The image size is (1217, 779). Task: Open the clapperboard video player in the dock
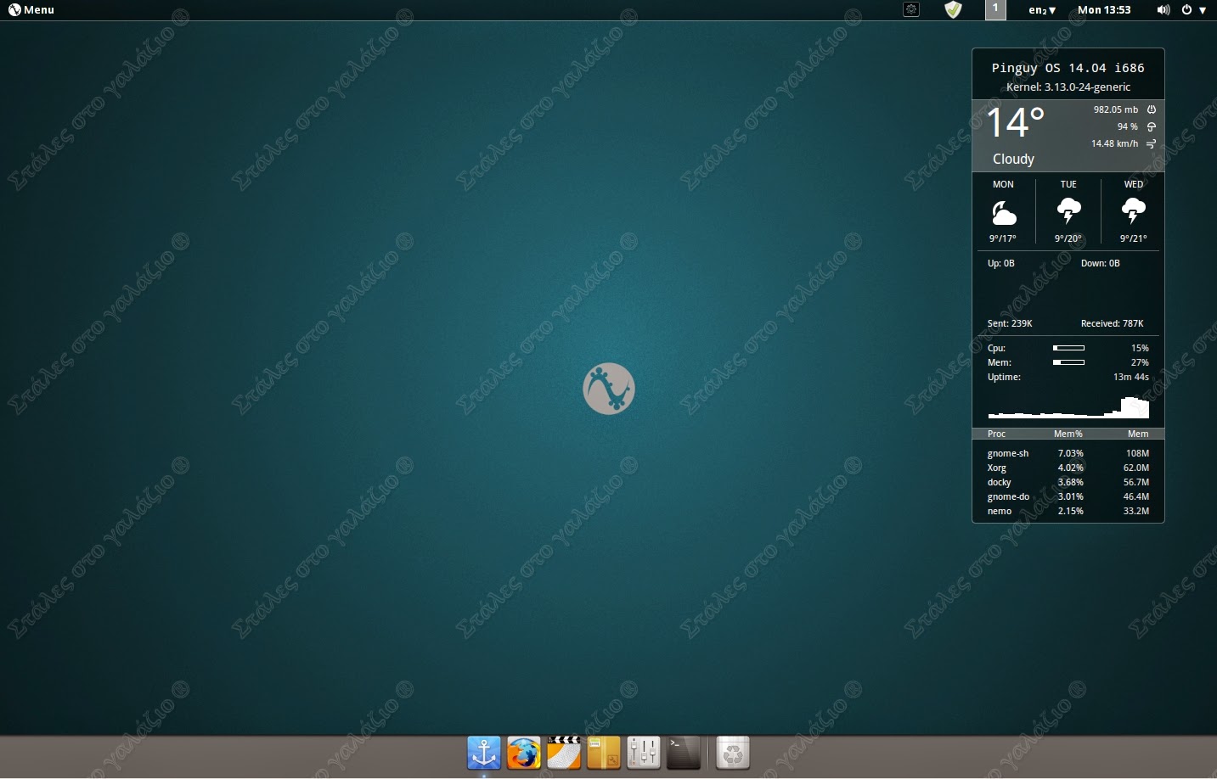[564, 753]
